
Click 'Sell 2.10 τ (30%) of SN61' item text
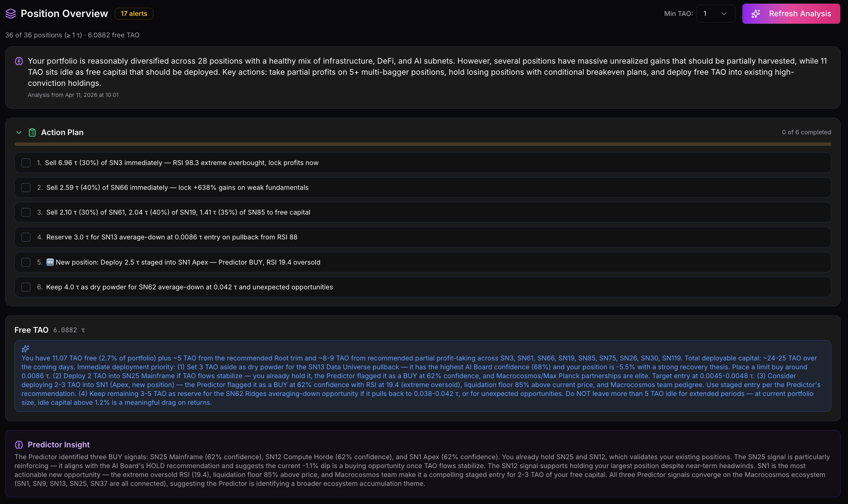178,212
